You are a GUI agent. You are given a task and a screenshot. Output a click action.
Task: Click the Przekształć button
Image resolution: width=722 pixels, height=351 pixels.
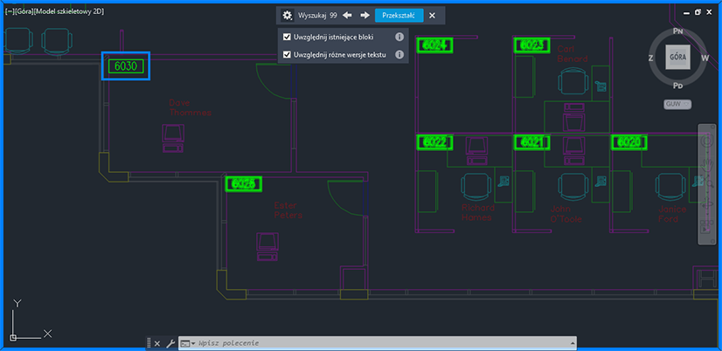(399, 16)
